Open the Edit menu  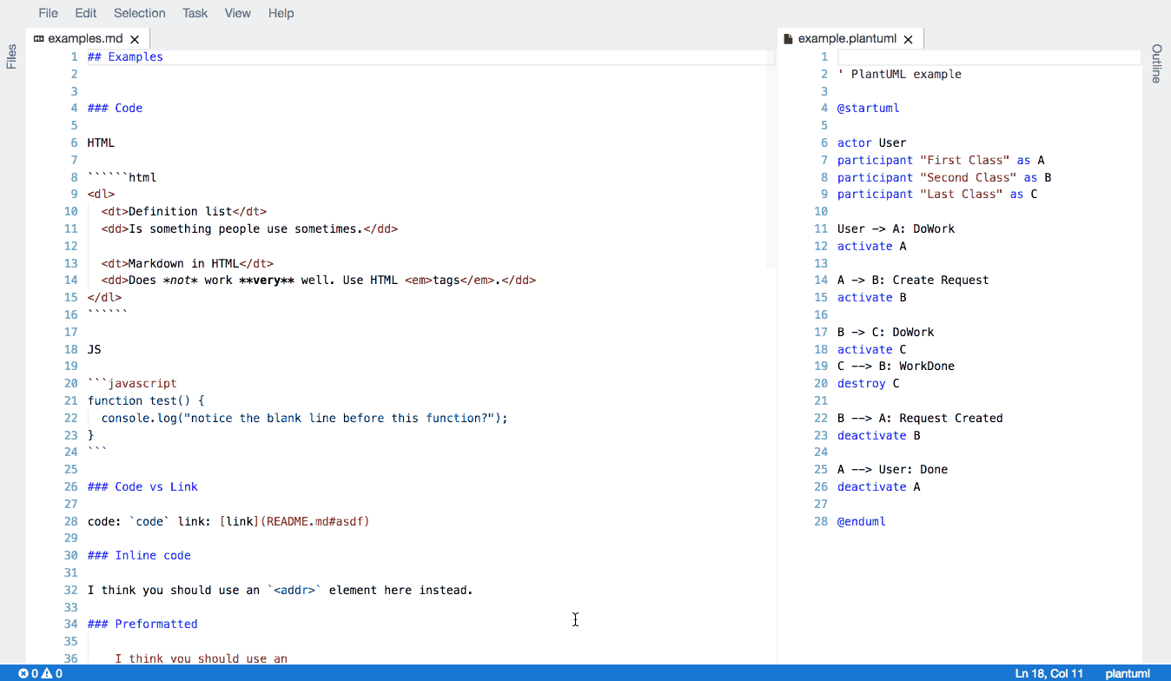click(x=86, y=13)
